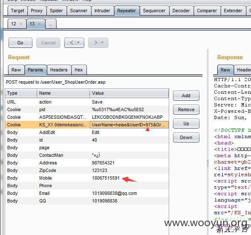The height and width of the screenshot is (235, 251).
Task: Sort parameters by the Name column header
Action: coord(63,93)
